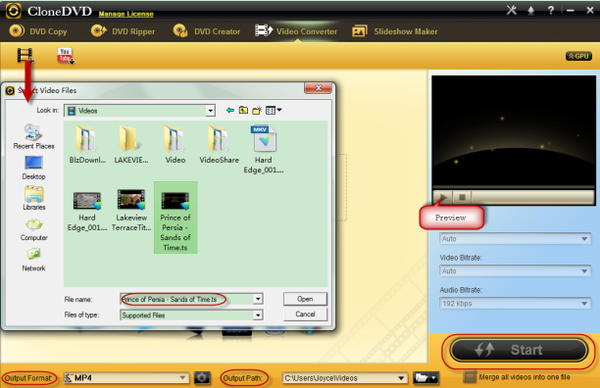Open the YouTube download icon
The width and height of the screenshot is (600, 388).
(66, 56)
